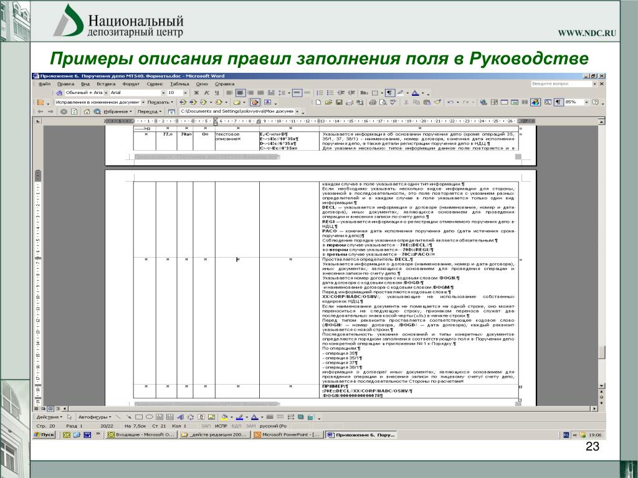Click the Drawing toolbar fill color bucket
638x478 pixels.
224,417
